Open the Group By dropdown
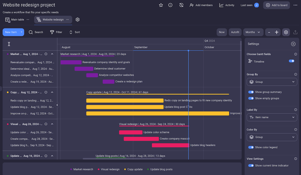The height and width of the screenshot is (175, 301). tap(272, 82)
